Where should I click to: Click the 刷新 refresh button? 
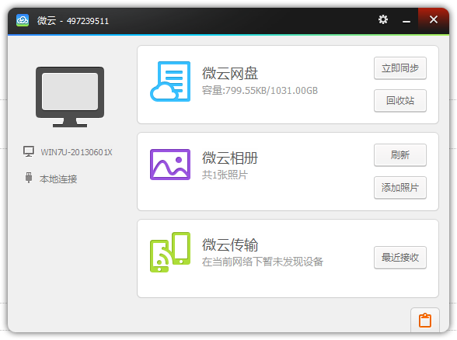[400, 155]
